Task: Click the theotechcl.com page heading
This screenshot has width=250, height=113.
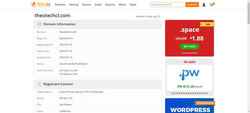Action: tap(52, 15)
